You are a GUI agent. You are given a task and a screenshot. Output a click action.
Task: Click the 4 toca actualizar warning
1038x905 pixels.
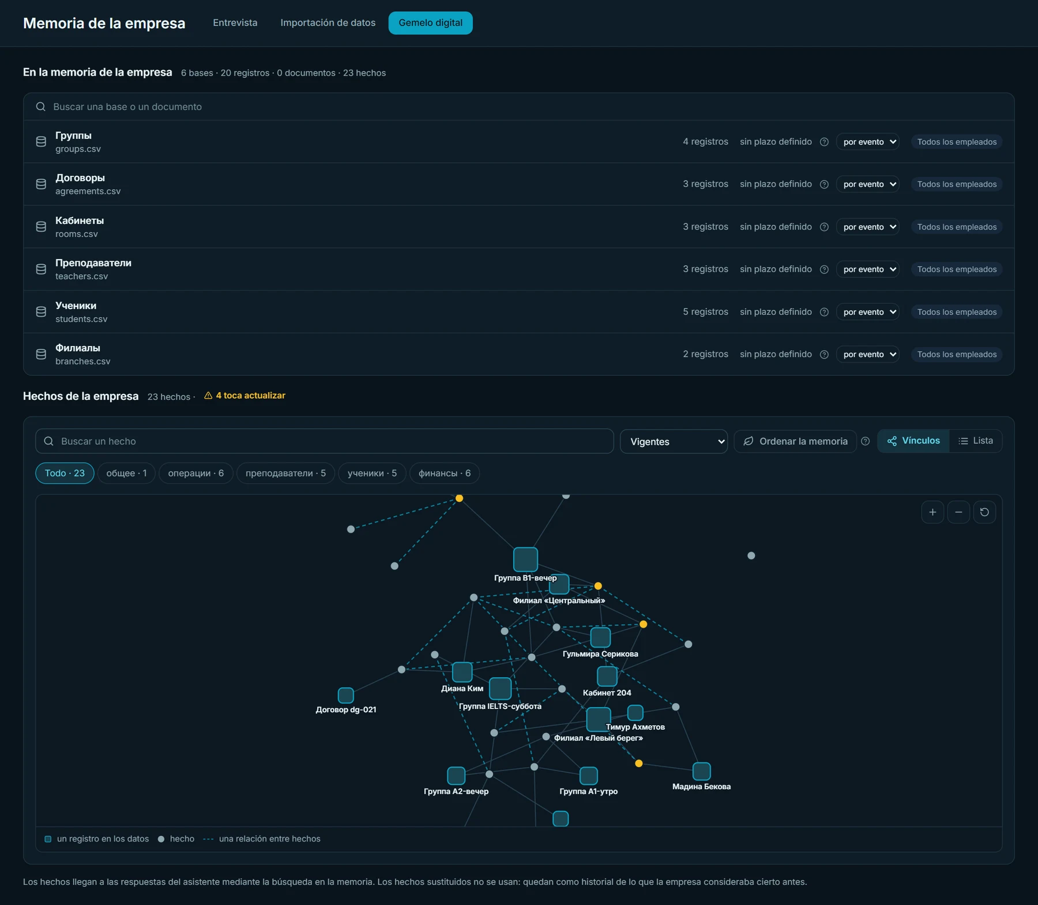(245, 396)
